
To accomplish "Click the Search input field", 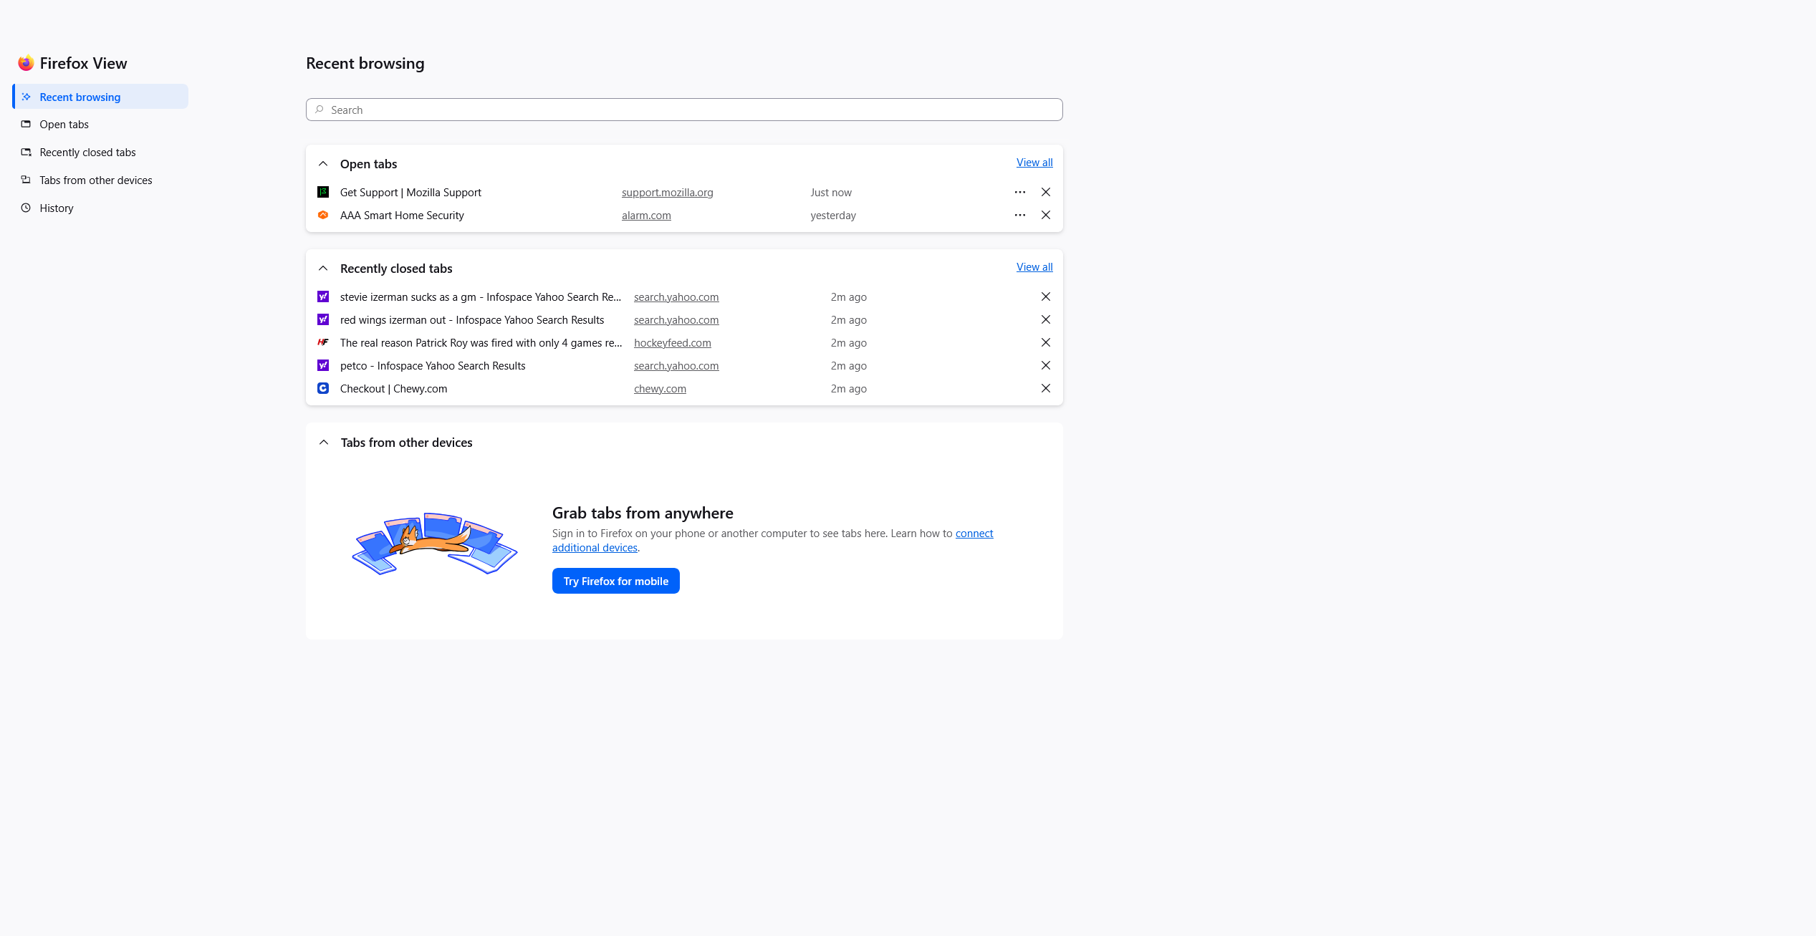I will (683, 110).
